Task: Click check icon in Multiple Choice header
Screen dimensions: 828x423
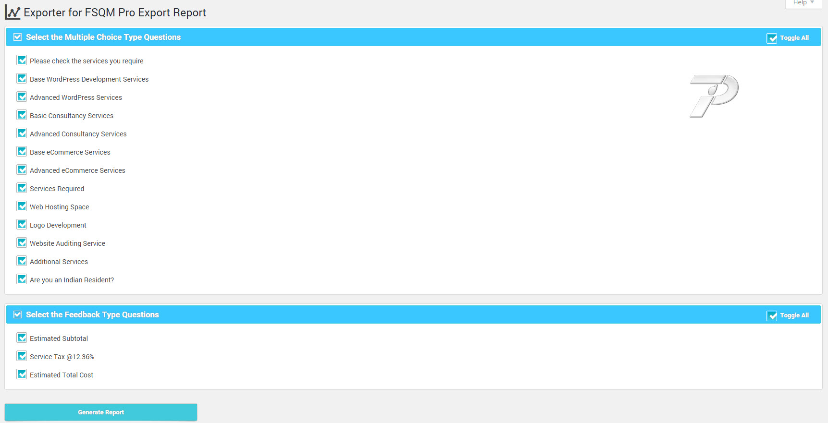Action: point(18,37)
